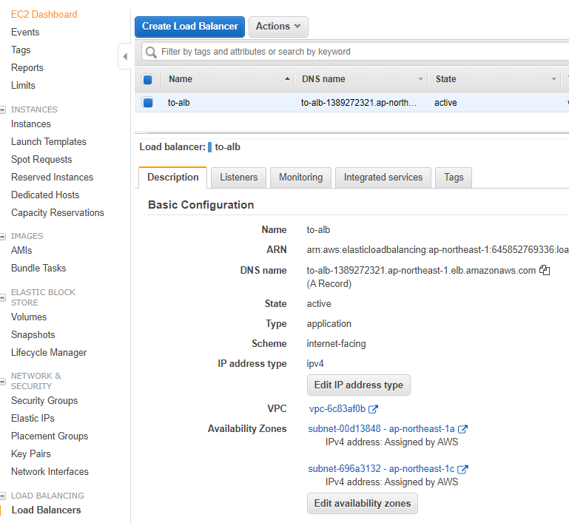Open Spot Requests in sidebar
569x523 pixels.
pos(41,160)
